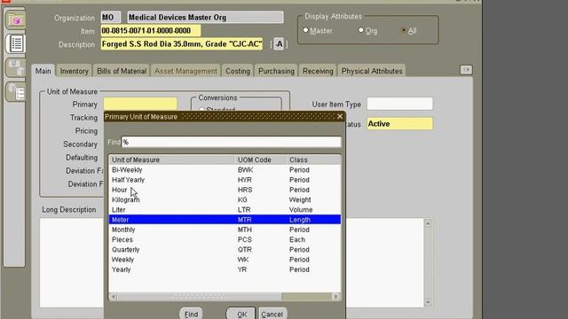Confirm selection with OK button
The width and height of the screenshot is (568, 319).
(x=241, y=314)
